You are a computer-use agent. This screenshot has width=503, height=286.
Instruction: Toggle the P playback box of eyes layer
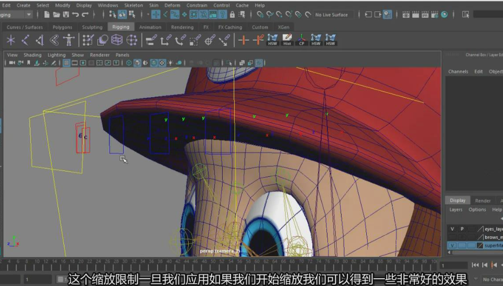coord(462,229)
